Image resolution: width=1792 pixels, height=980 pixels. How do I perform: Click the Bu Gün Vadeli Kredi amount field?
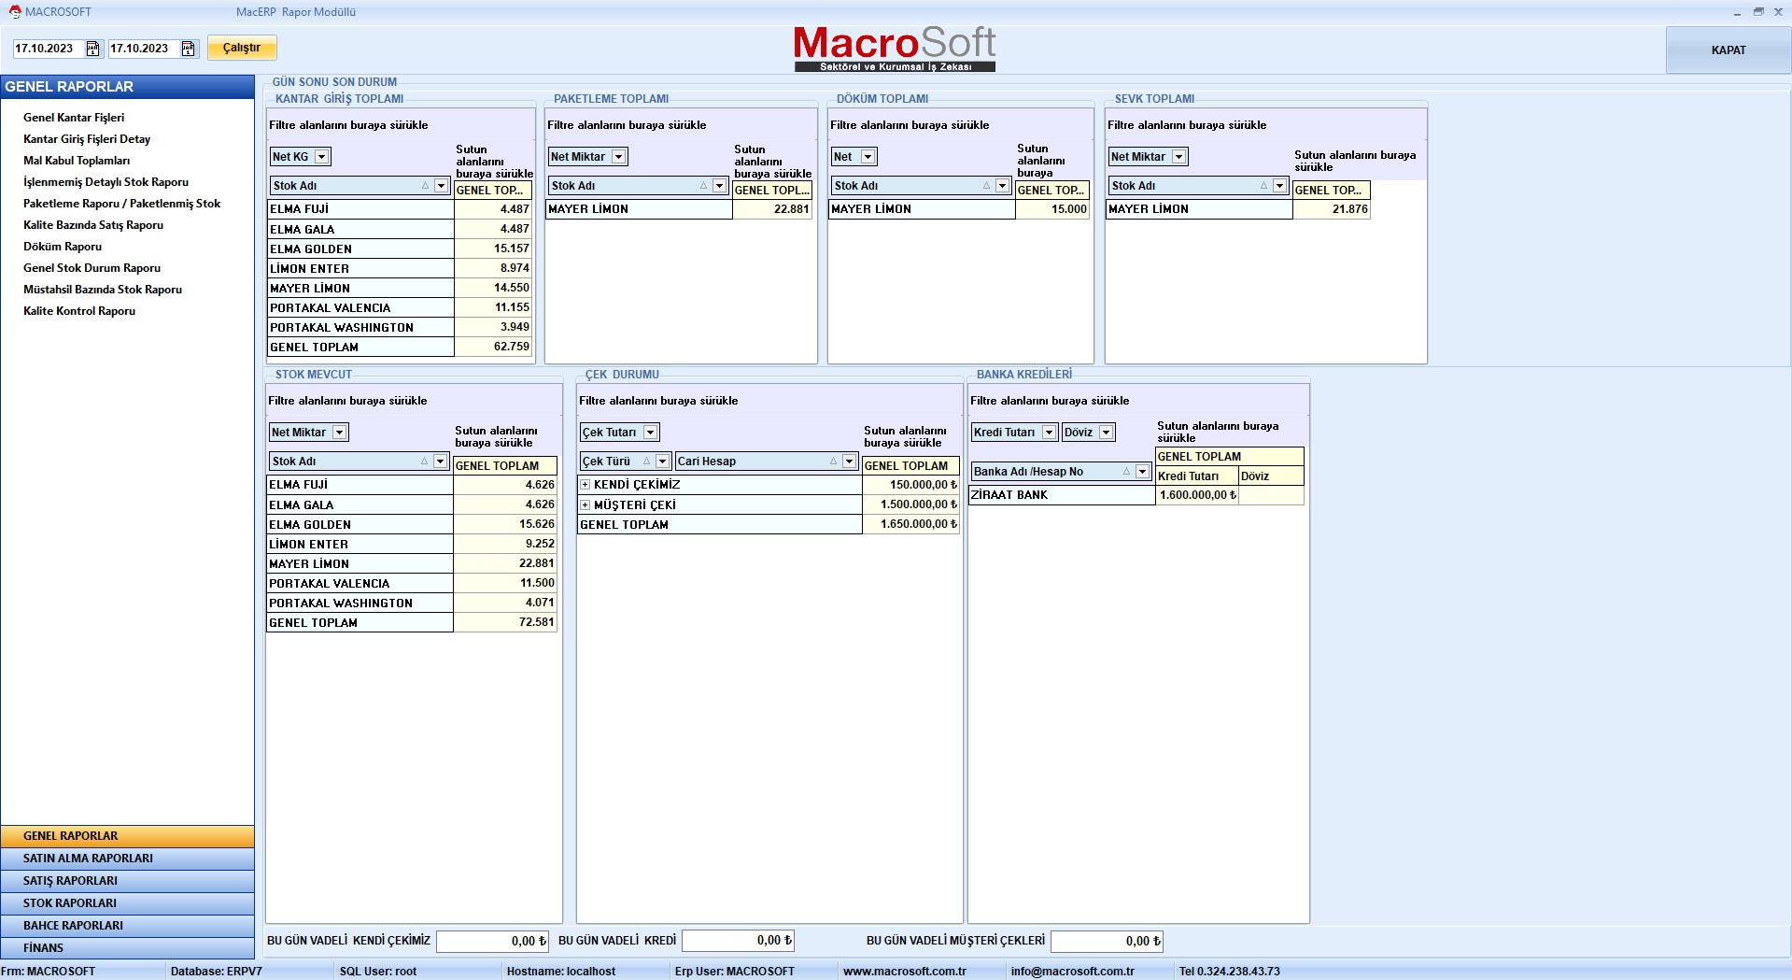pos(738,941)
